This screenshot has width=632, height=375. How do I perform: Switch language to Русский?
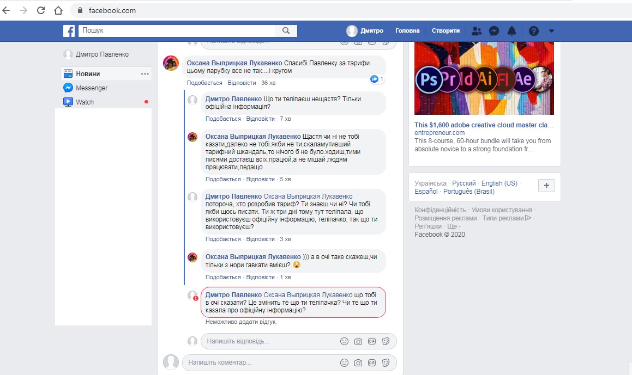click(464, 183)
